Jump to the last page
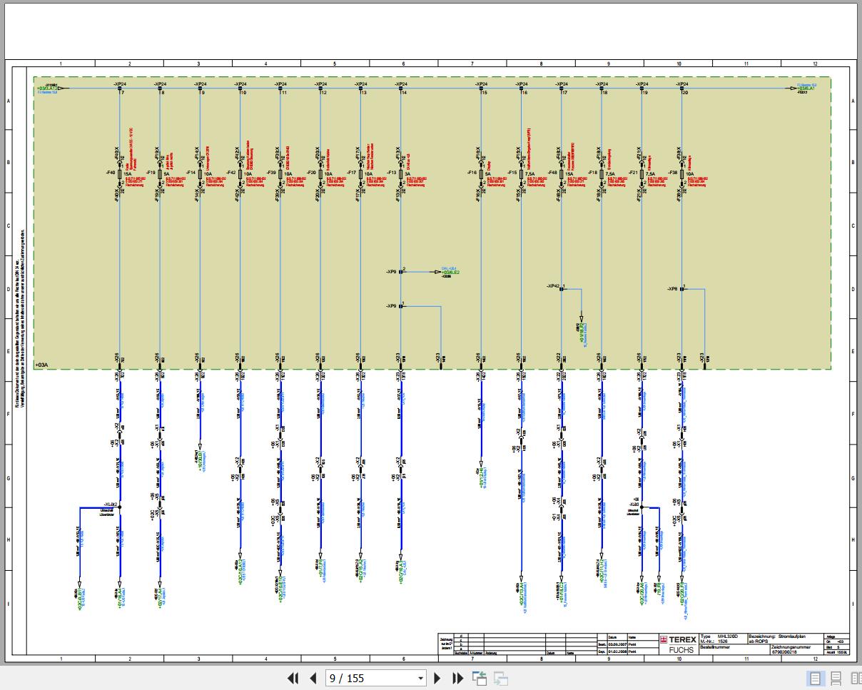Viewport: 862px width, 690px height. 458,678
